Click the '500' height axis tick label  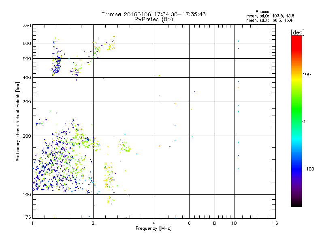point(27,59)
